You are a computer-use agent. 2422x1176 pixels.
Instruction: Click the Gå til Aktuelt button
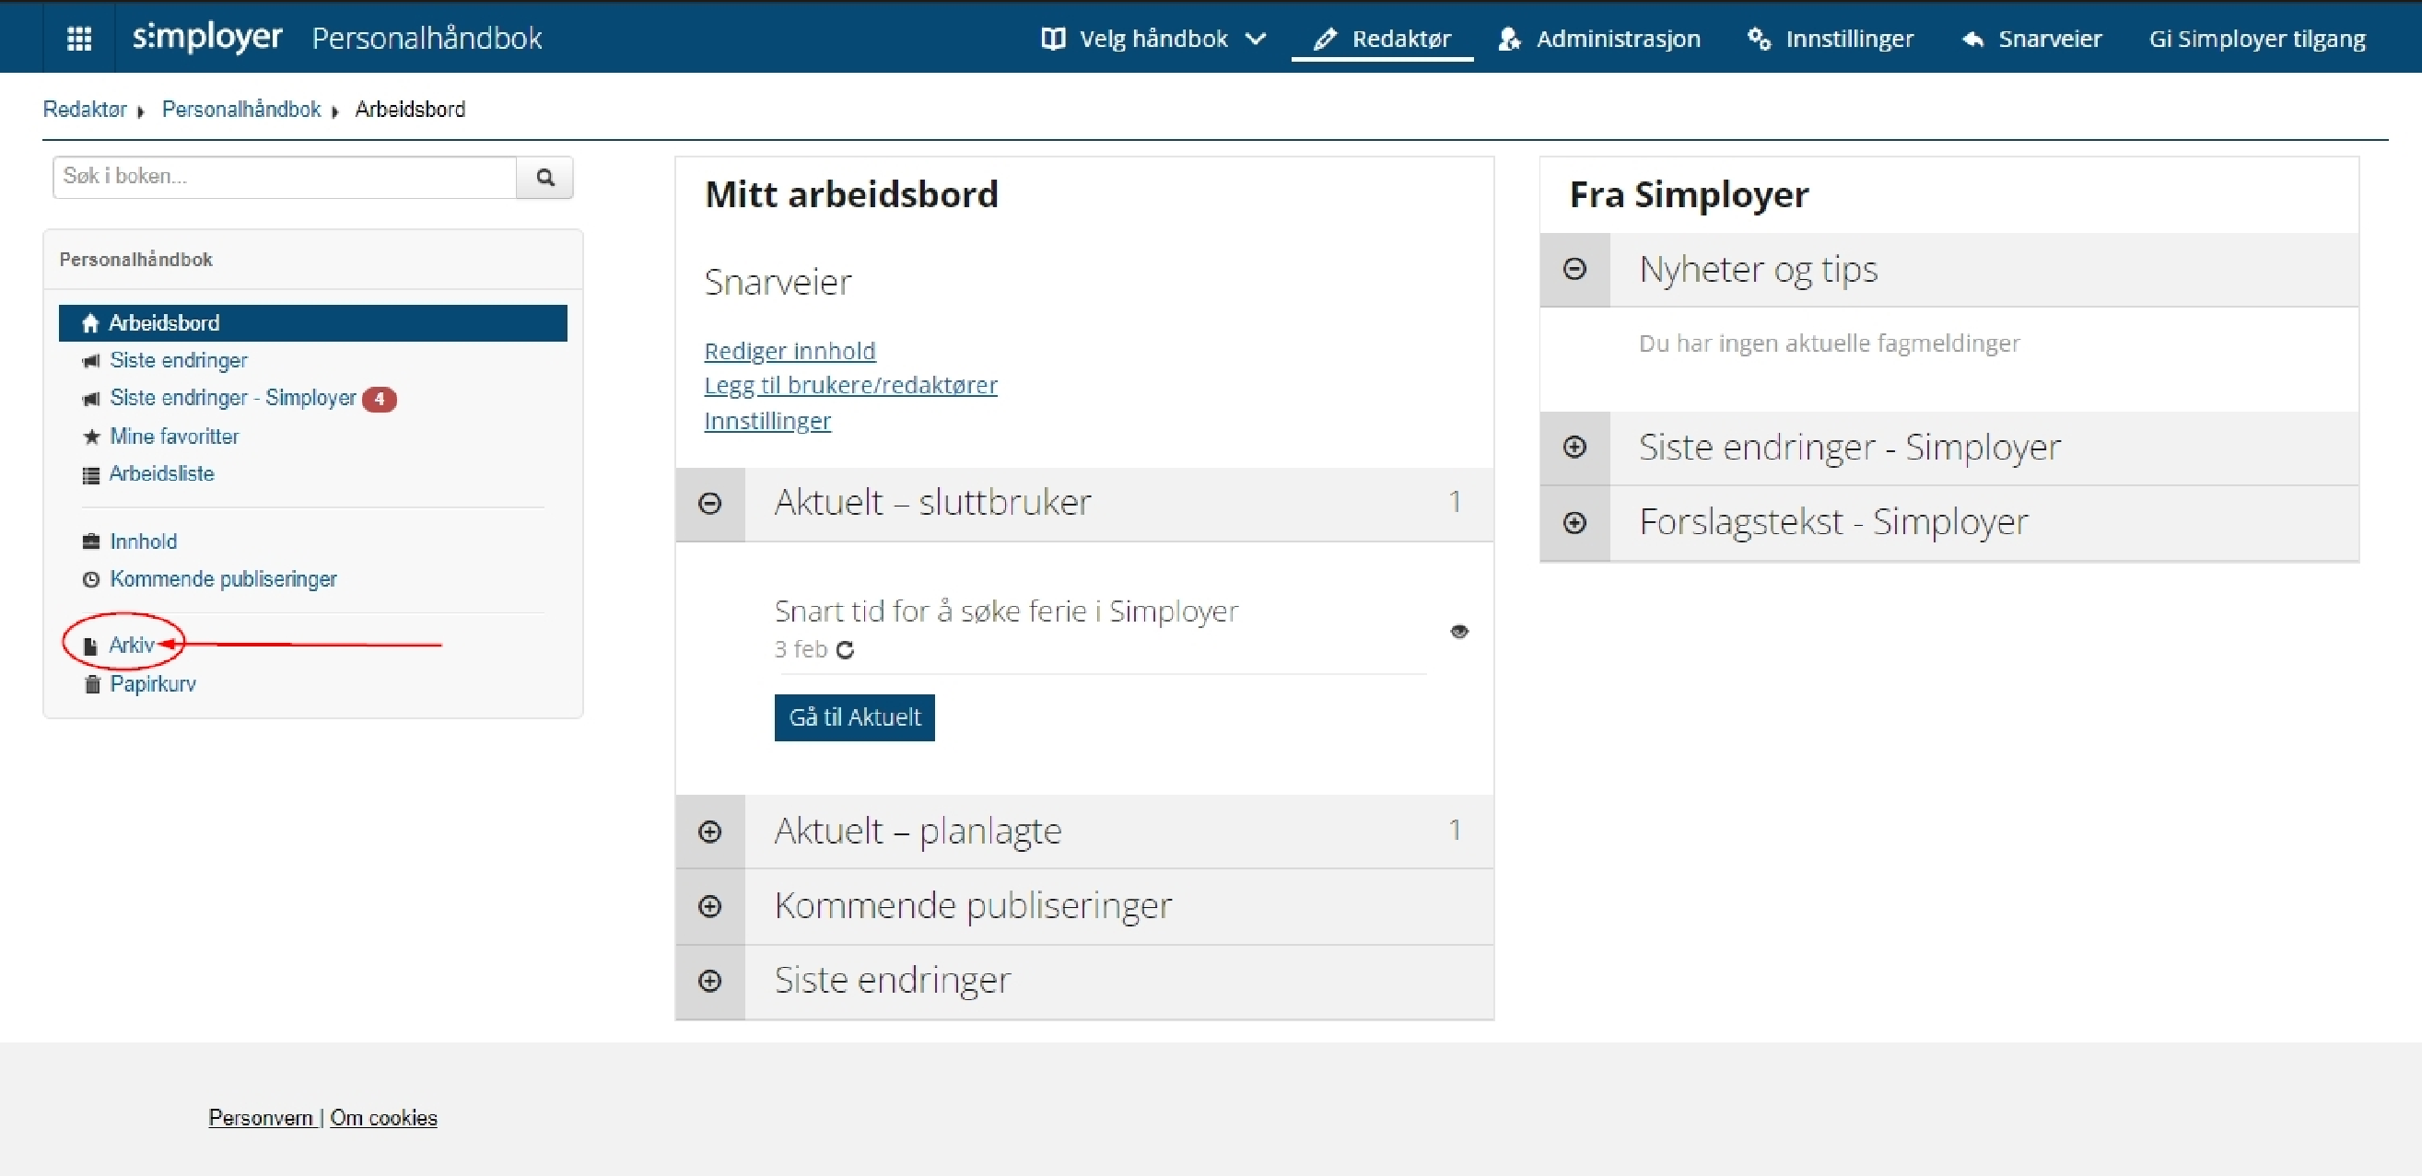854,717
